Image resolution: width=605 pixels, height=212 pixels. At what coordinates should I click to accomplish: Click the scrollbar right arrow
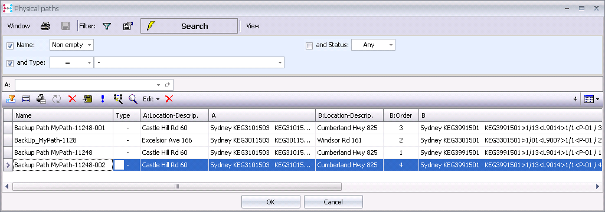597,187
